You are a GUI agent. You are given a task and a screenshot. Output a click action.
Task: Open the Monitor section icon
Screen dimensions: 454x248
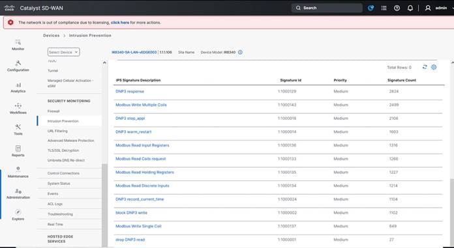(x=18, y=42)
